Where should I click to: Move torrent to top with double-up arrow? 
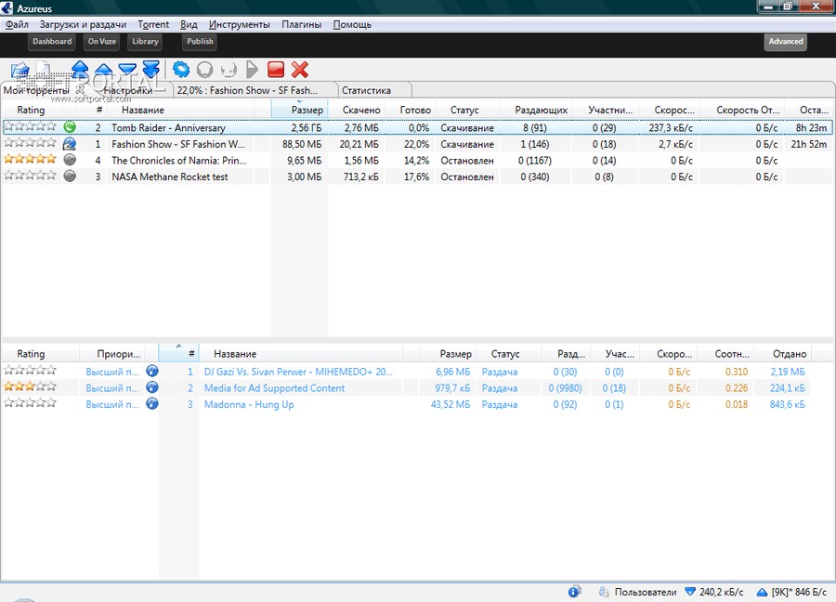[x=80, y=70]
